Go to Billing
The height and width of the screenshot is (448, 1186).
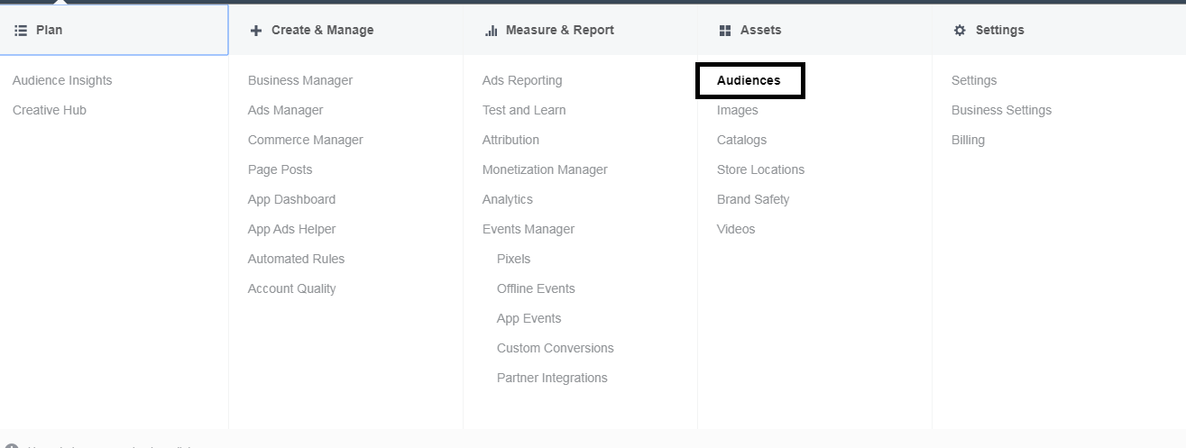point(968,140)
